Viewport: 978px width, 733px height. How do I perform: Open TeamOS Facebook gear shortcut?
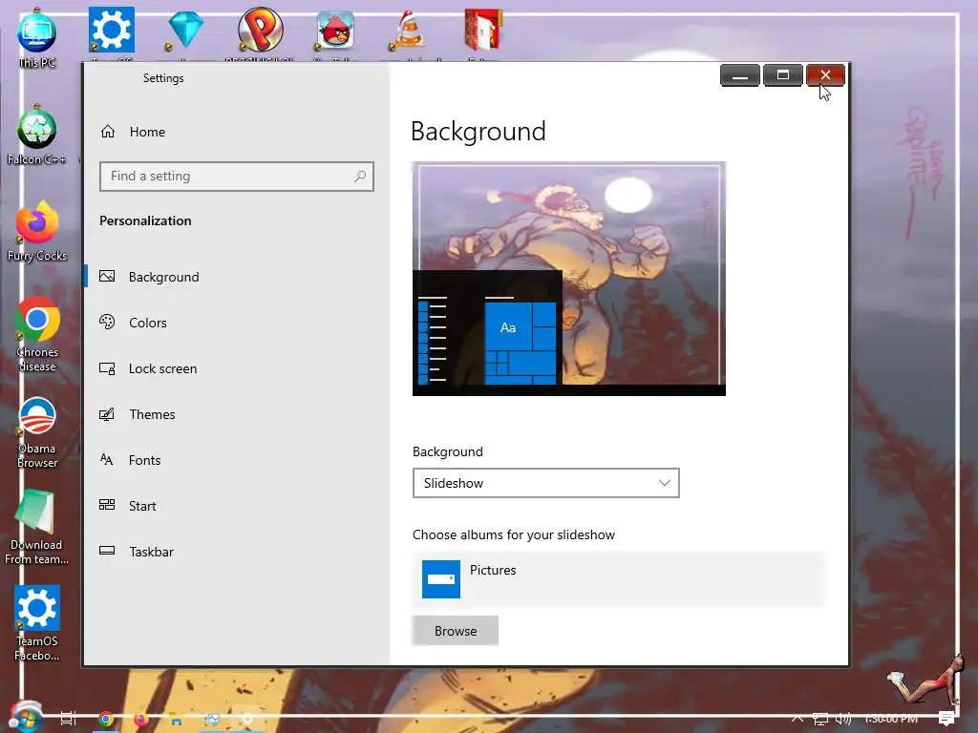(x=37, y=623)
